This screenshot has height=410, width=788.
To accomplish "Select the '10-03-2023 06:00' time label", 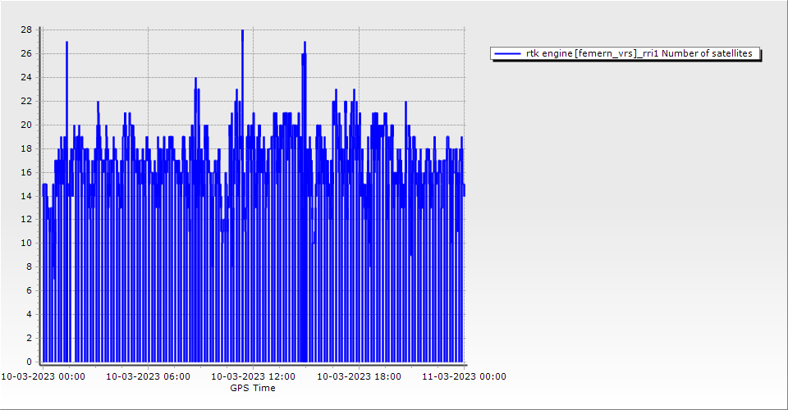I will 149,376.
